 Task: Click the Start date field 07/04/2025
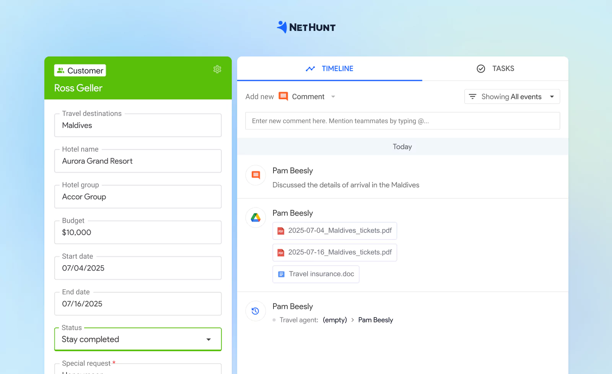(138, 268)
